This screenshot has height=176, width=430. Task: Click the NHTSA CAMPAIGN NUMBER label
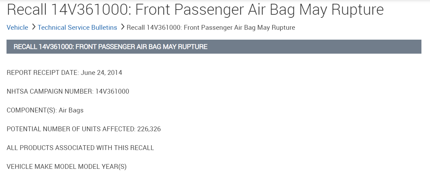click(x=50, y=92)
